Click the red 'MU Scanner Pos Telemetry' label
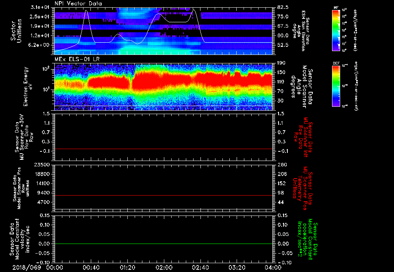 pyautogui.click(x=302, y=188)
